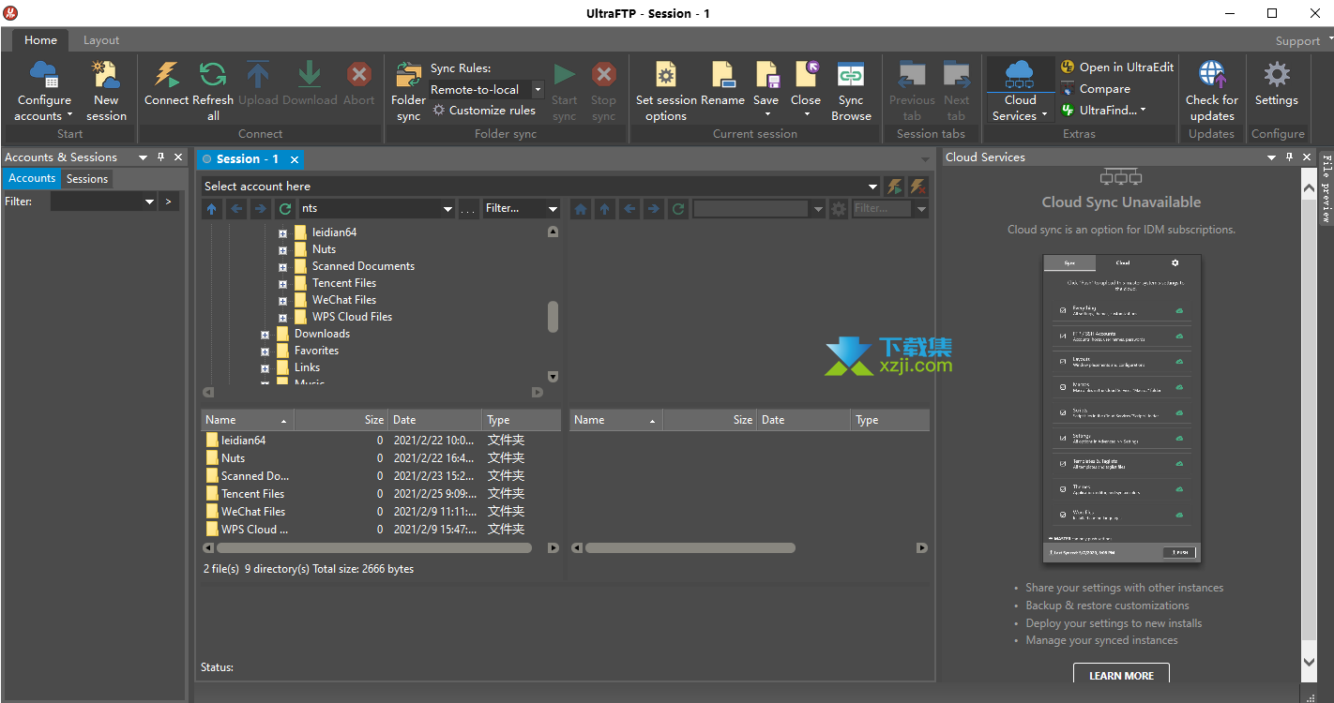Switch to the Layout ribbon tab
Screen dimensions: 1334x703
point(101,40)
